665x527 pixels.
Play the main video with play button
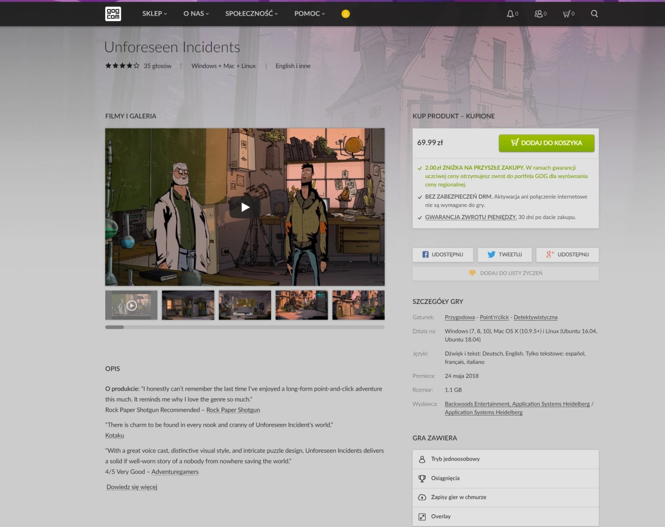tap(245, 207)
